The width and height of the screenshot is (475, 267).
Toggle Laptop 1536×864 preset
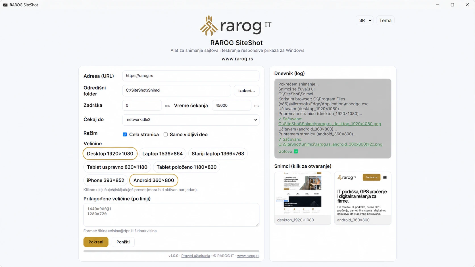[163, 154]
